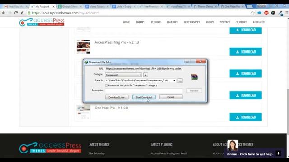Image resolution: width=289 pixels, height=162 pixels.
Task: Click the URL field in download dialog
Action: 144,69
